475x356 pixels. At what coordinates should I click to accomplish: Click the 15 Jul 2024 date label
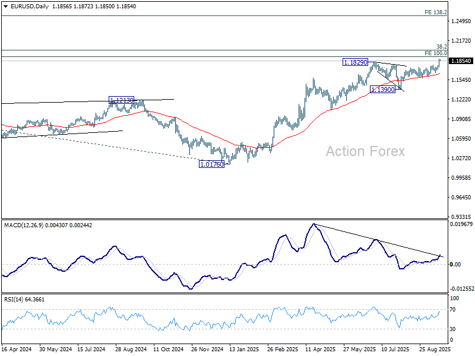coord(91,349)
